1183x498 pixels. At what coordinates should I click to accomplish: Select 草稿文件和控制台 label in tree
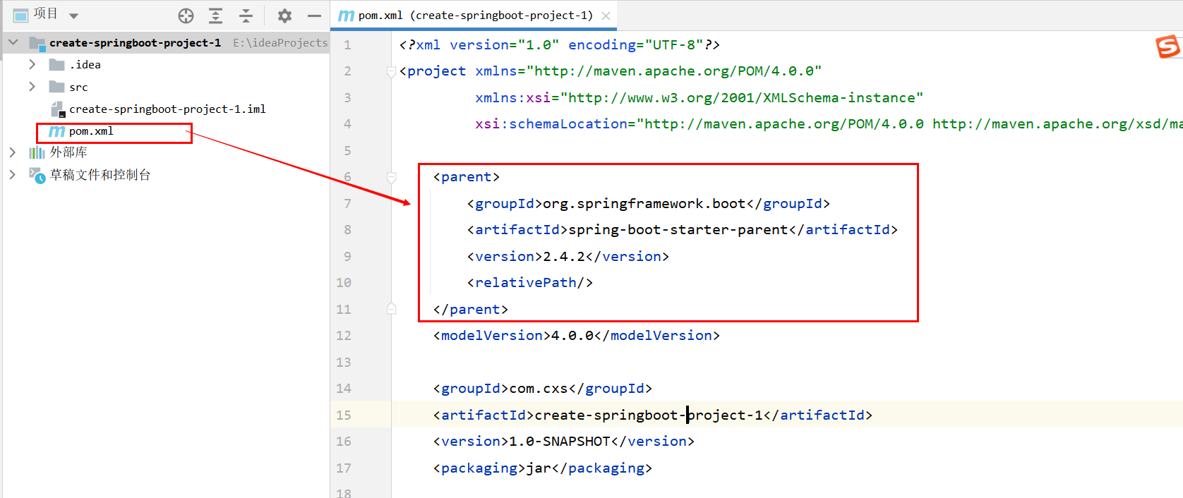click(x=100, y=175)
